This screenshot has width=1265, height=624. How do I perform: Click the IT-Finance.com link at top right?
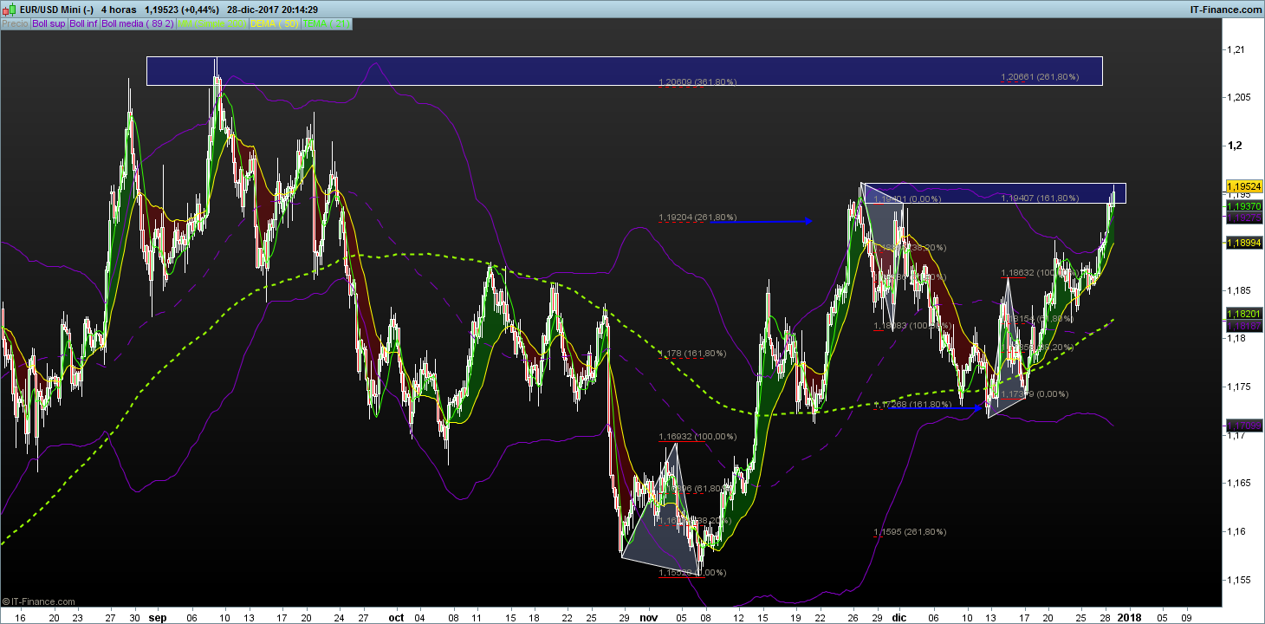point(1228,9)
